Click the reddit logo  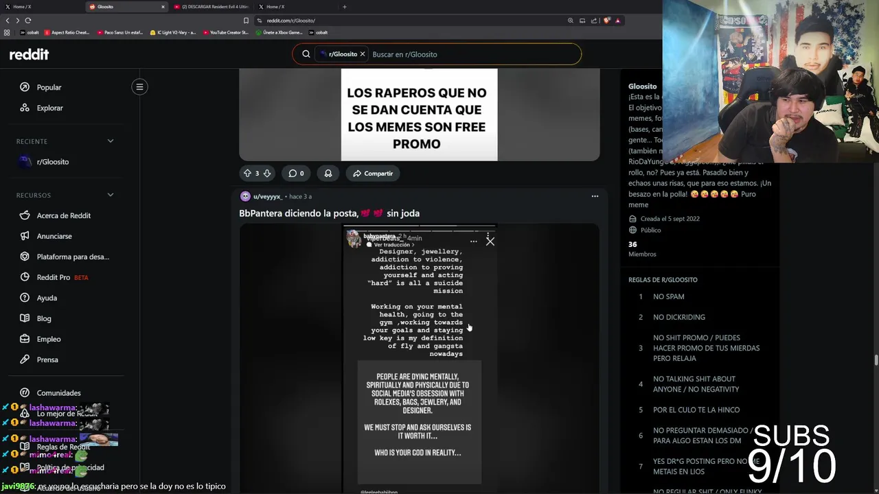coord(29,54)
